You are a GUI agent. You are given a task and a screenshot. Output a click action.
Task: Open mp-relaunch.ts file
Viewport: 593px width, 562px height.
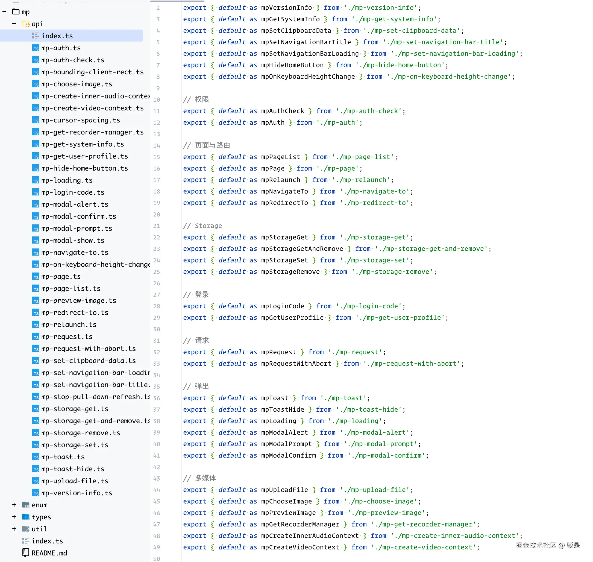tap(69, 324)
